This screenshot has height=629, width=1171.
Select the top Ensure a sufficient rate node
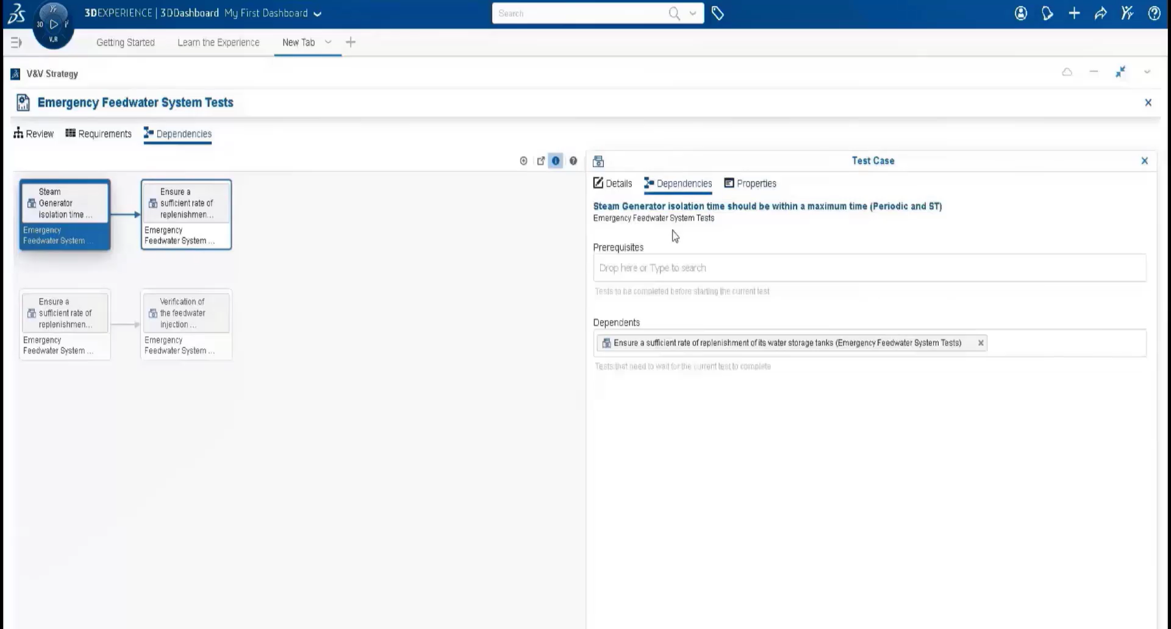click(x=186, y=215)
